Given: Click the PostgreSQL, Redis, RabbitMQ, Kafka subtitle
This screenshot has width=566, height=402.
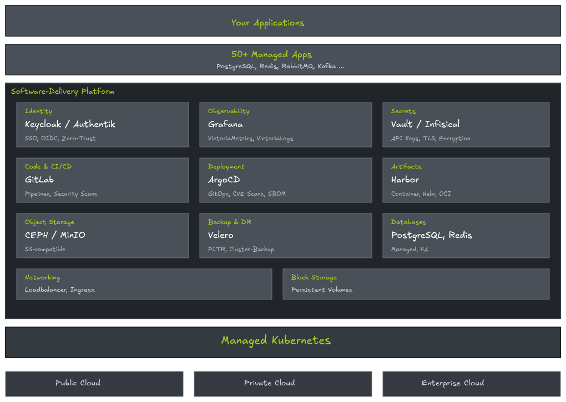Looking at the screenshot, I should point(280,67).
